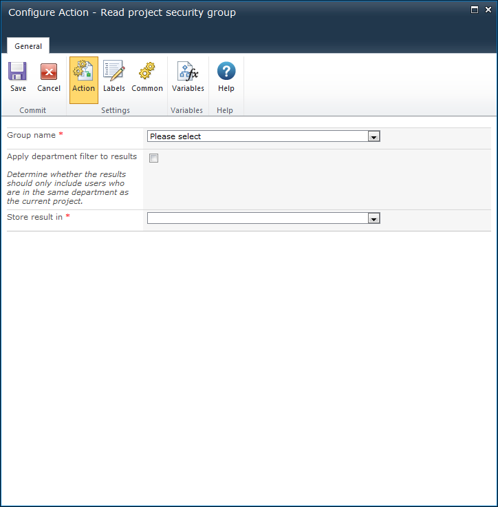Expand the Store result in dropdown
This screenshot has width=498, height=507.
pos(258,218)
